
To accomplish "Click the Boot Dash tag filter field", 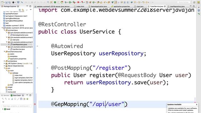I will pos(16,106).
